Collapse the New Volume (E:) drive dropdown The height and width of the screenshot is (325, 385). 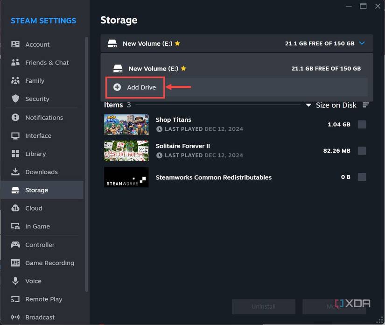click(363, 42)
